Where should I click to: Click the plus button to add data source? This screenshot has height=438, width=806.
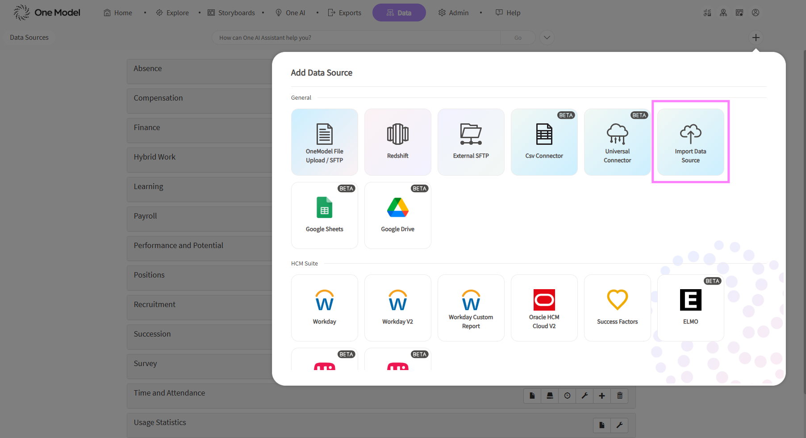[756, 38]
